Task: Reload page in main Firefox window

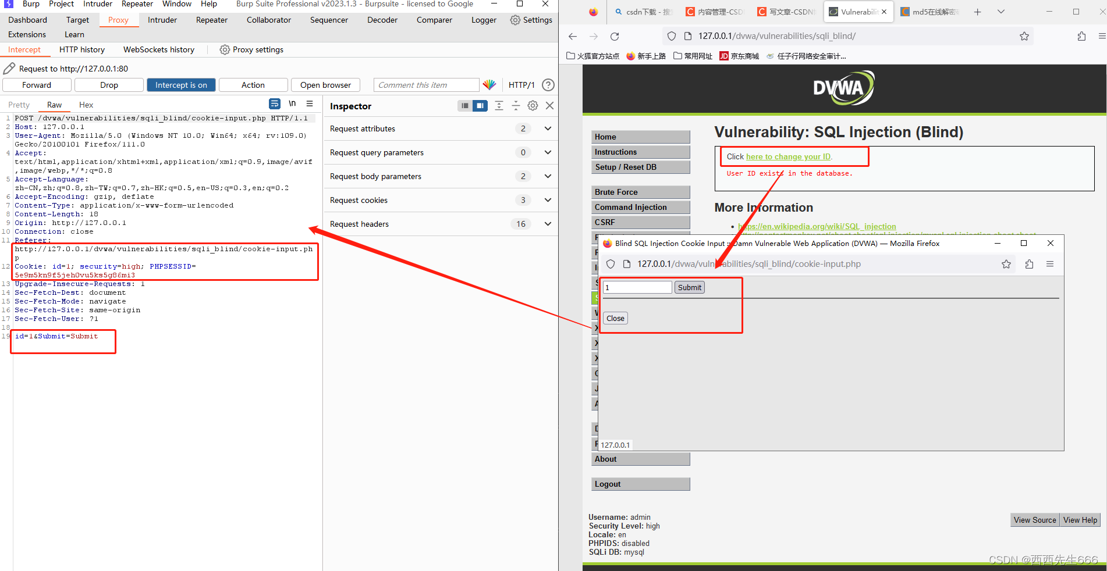Action: tap(615, 36)
